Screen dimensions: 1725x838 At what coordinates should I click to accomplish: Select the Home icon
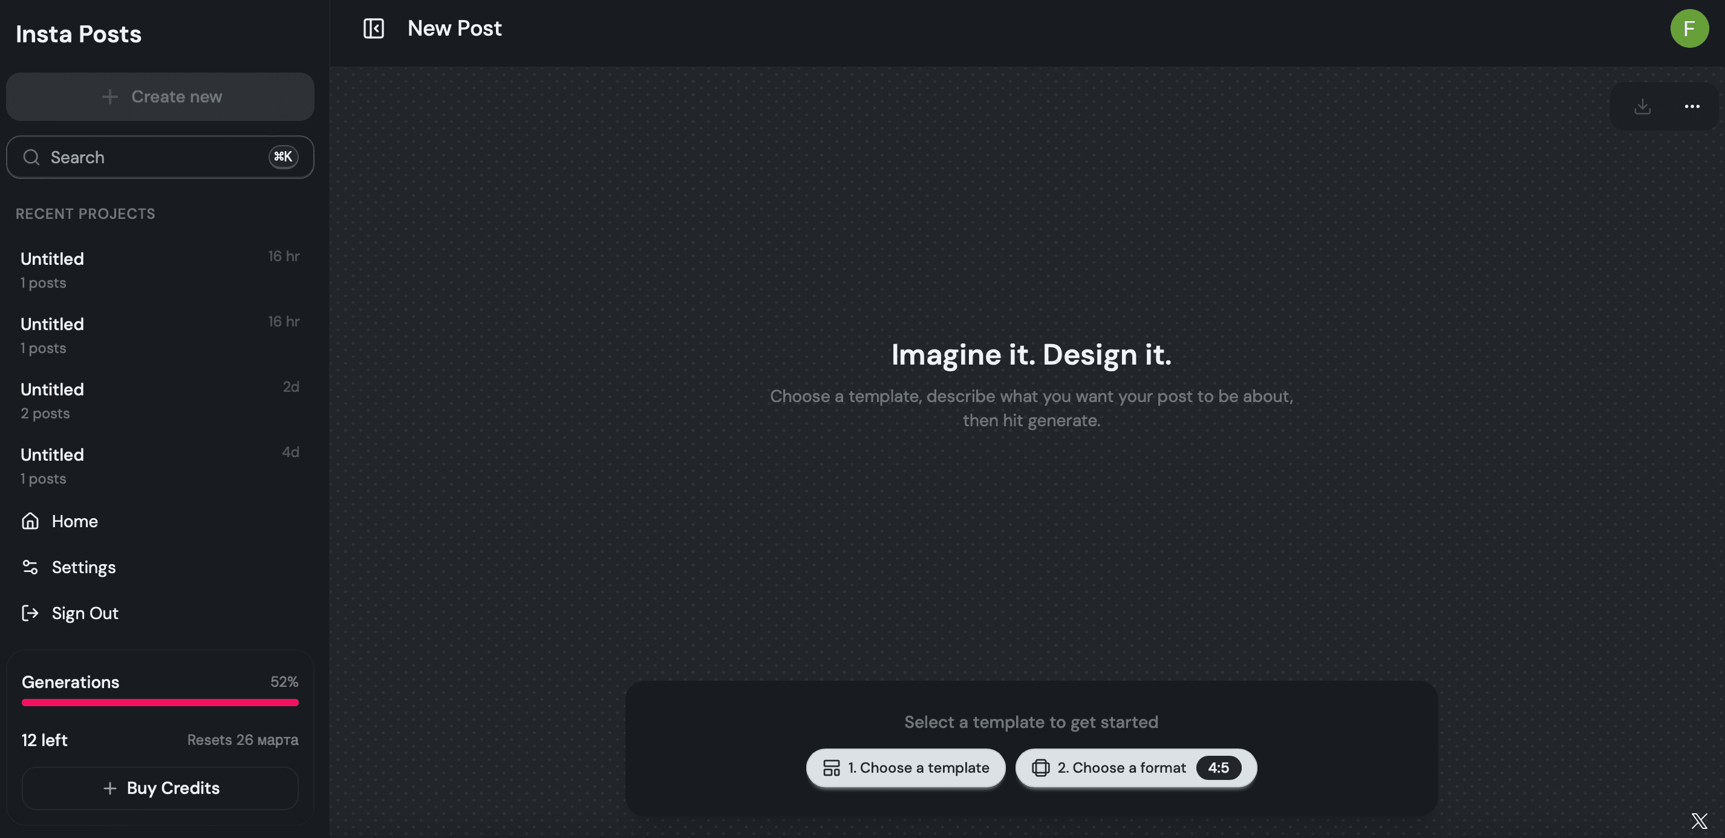pyautogui.click(x=31, y=521)
